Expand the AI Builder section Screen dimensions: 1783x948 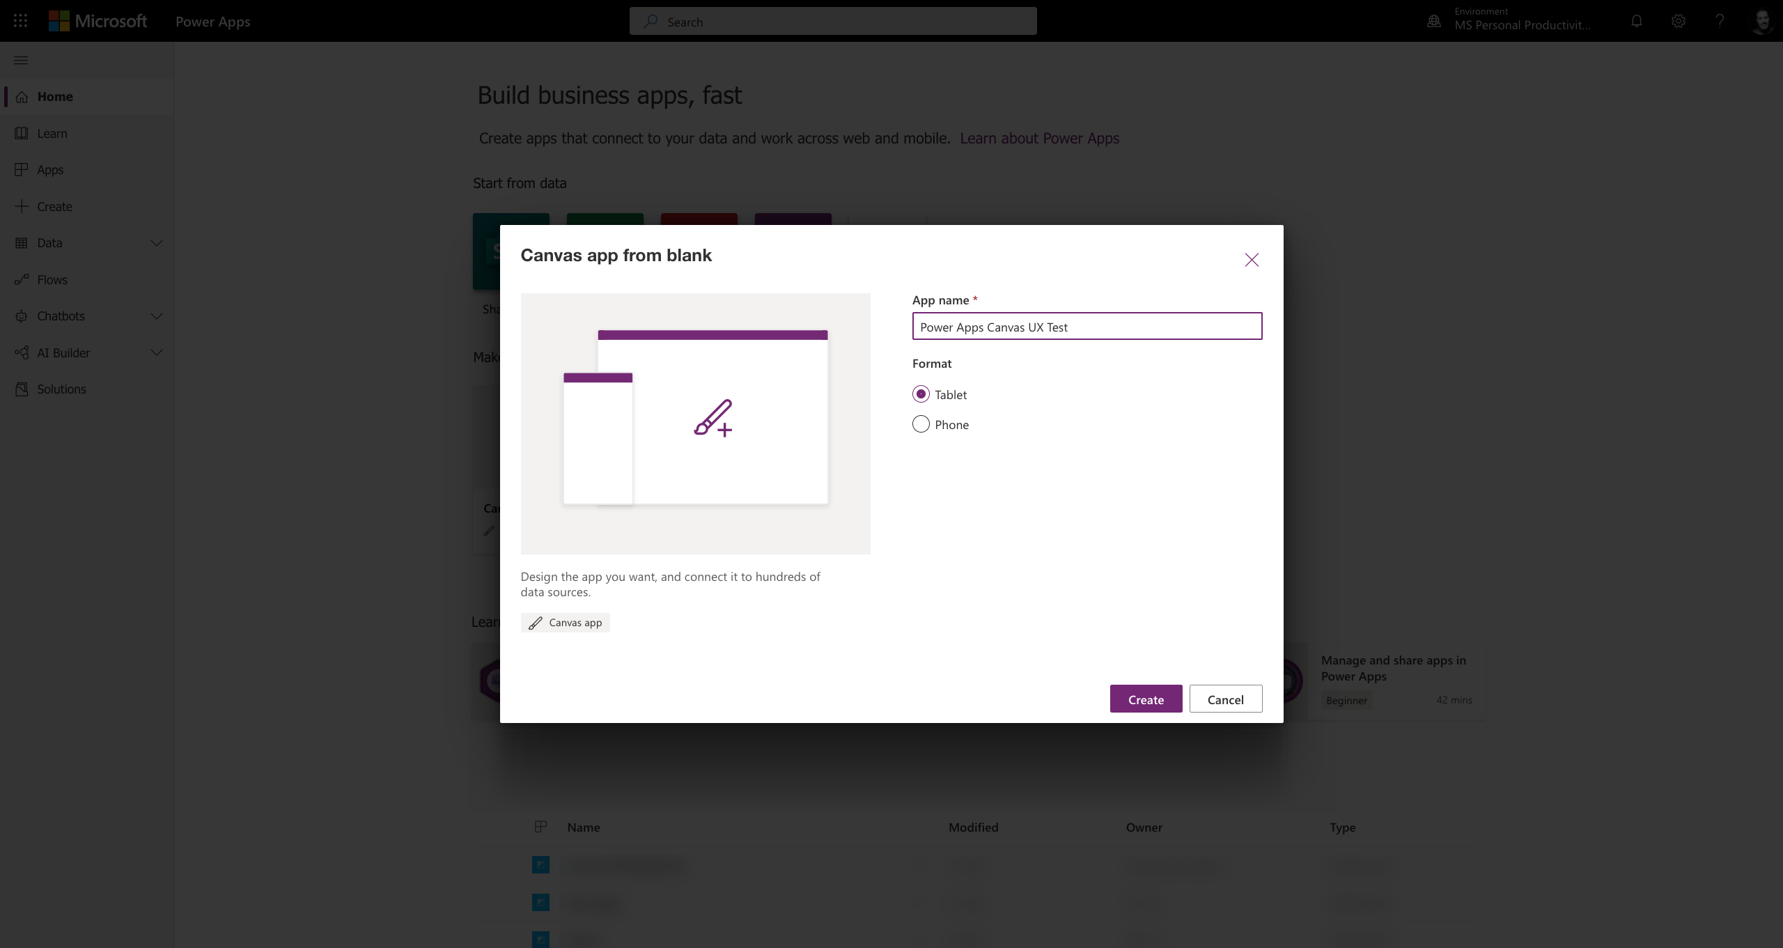click(157, 352)
